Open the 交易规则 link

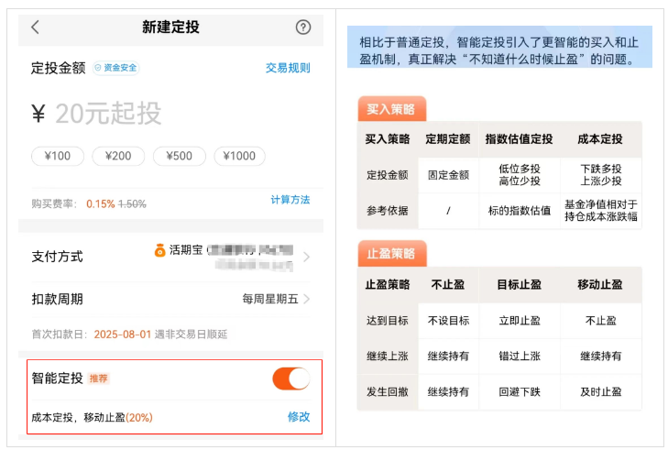[x=288, y=68]
